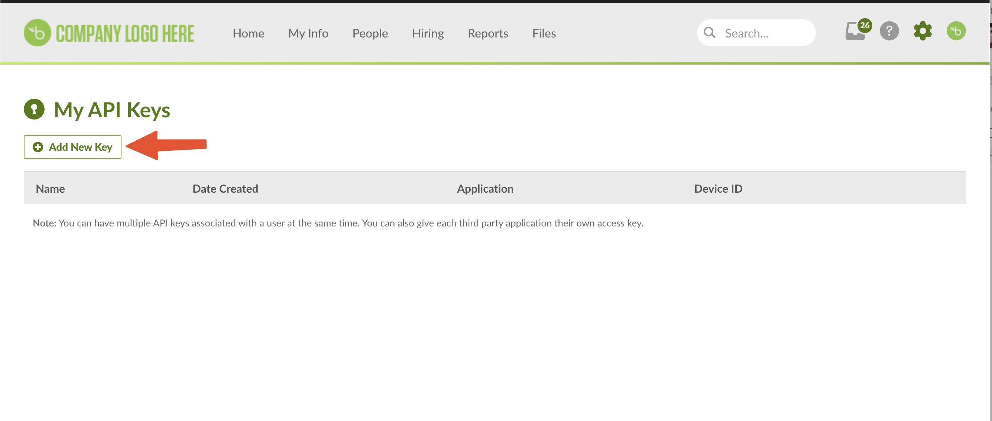Viewport: 992px width, 421px height.
Task: Go to Files section
Action: click(x=544, y=33)
